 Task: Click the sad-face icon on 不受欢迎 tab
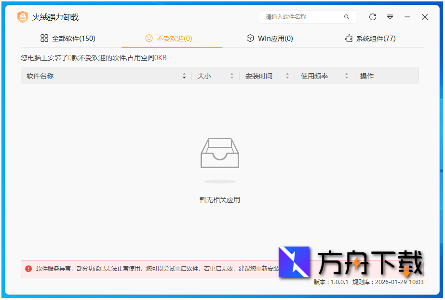148,38
